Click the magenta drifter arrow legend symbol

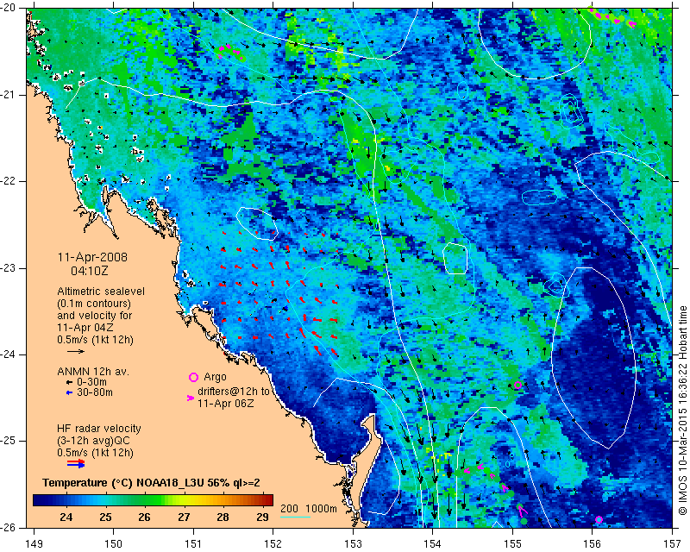point(191,398)
